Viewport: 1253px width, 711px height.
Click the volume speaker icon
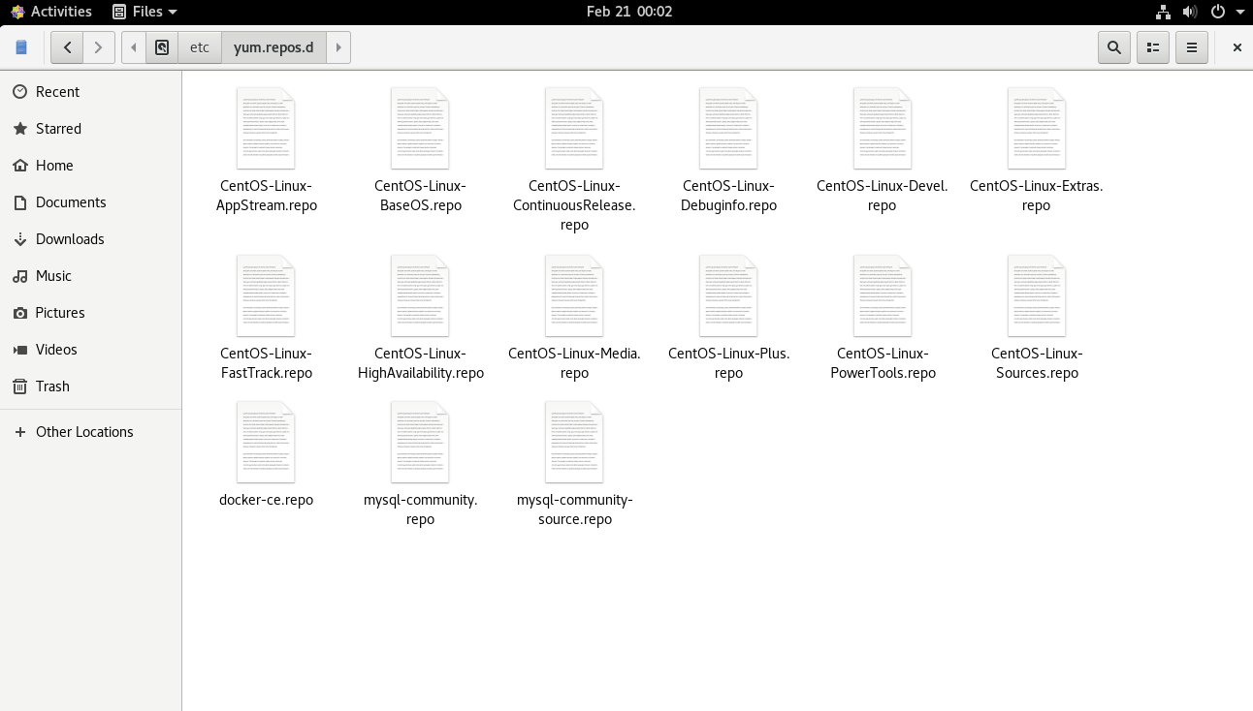coord(1190,12)
